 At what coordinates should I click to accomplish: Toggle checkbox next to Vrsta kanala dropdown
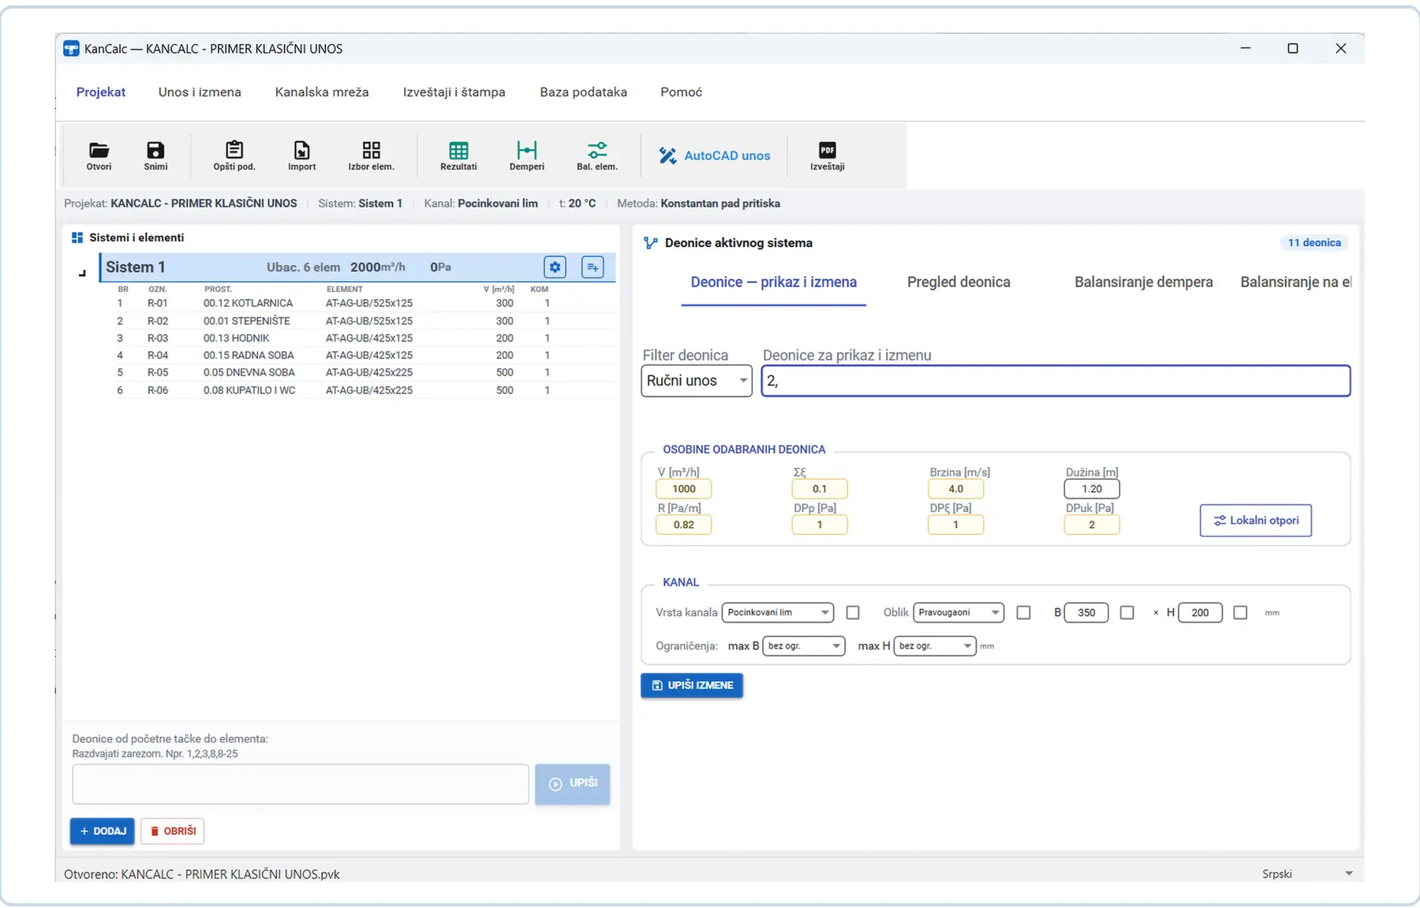pos(853,613)
